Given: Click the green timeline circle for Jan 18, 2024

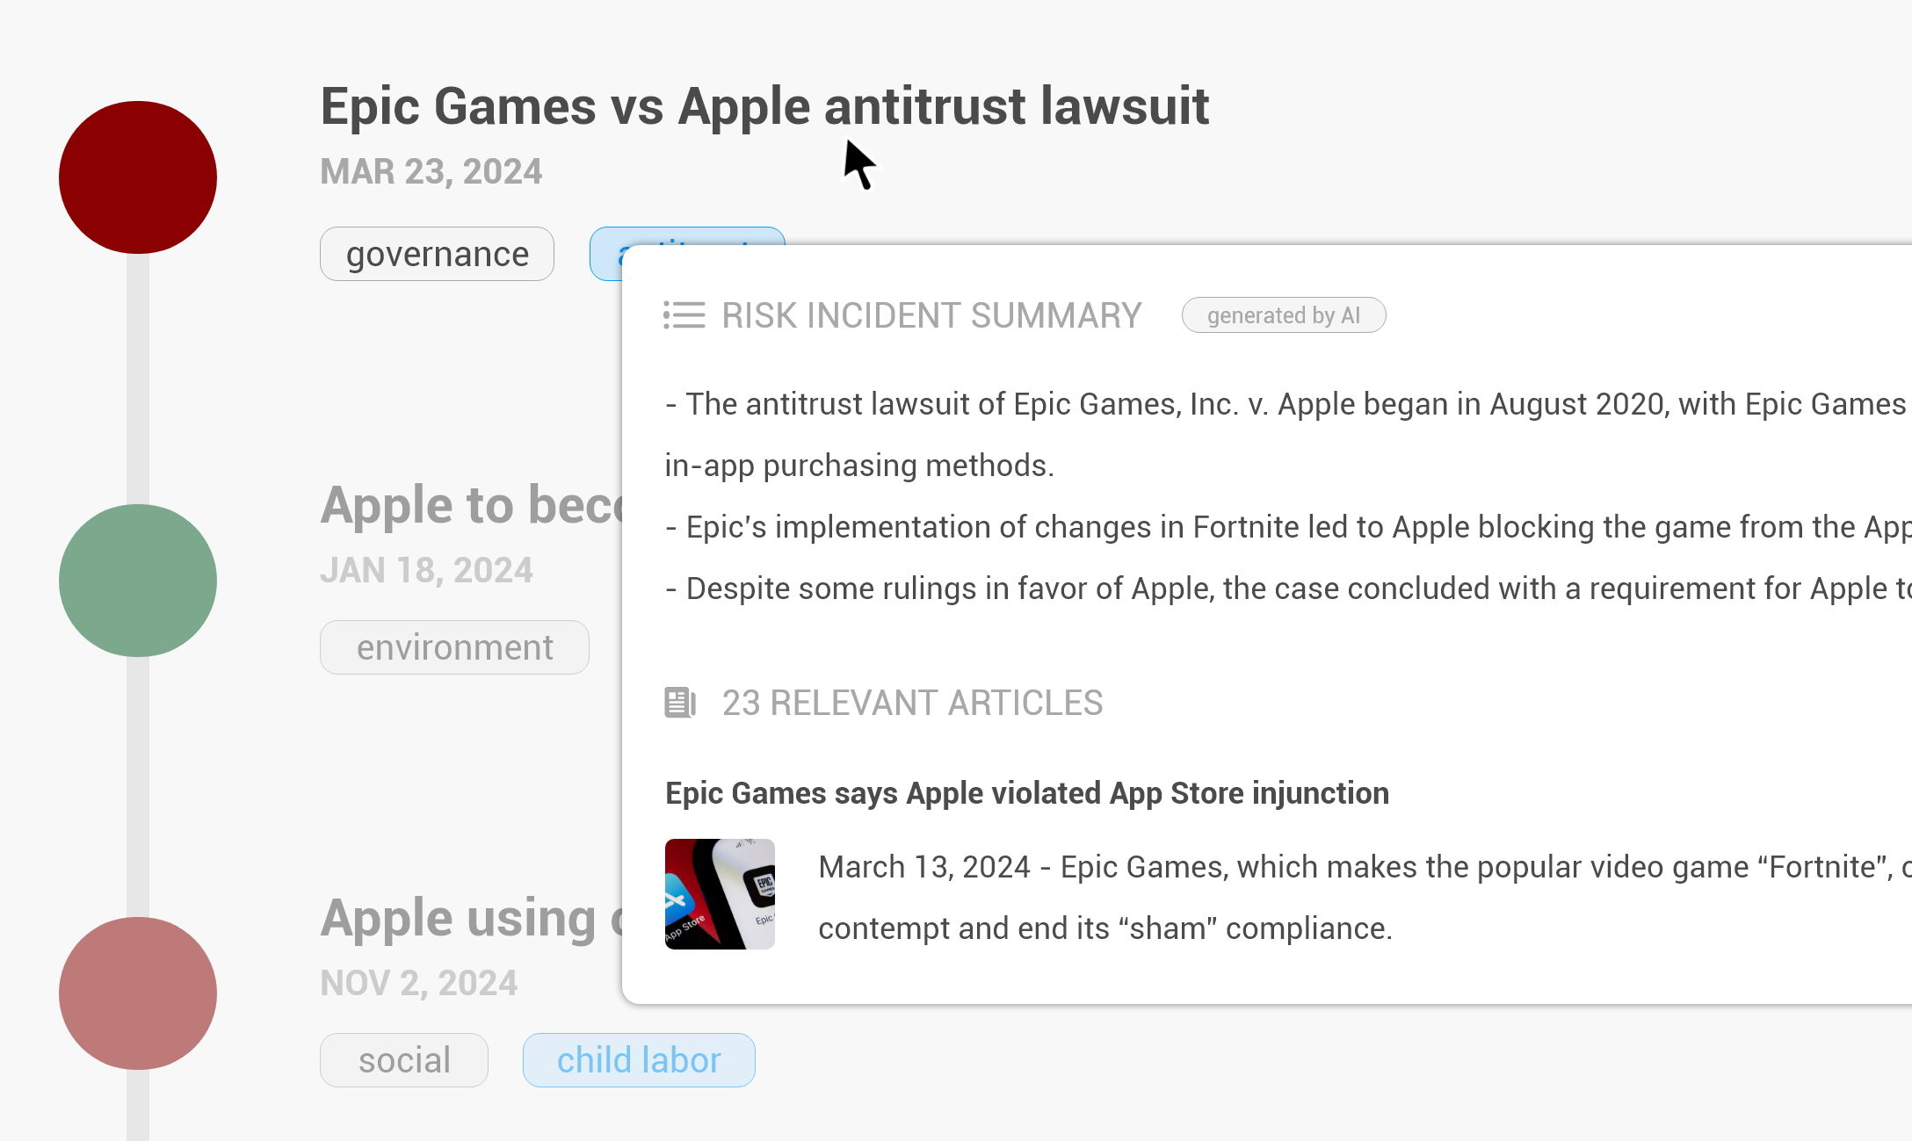Looking at the screenshot, I should click(138, 581).
